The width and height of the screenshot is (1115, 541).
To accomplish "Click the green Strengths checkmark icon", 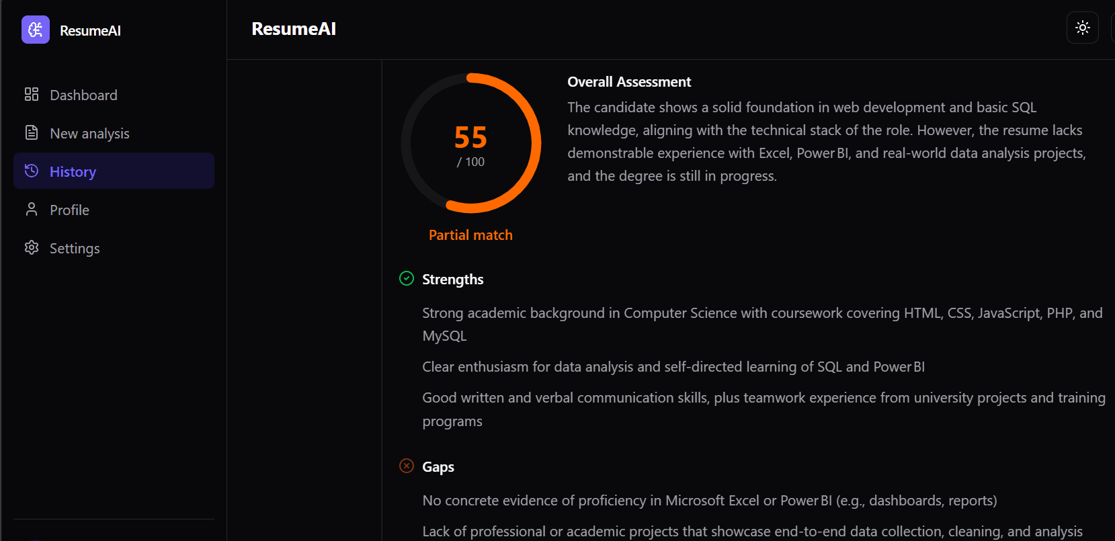I will click(407, 278).
